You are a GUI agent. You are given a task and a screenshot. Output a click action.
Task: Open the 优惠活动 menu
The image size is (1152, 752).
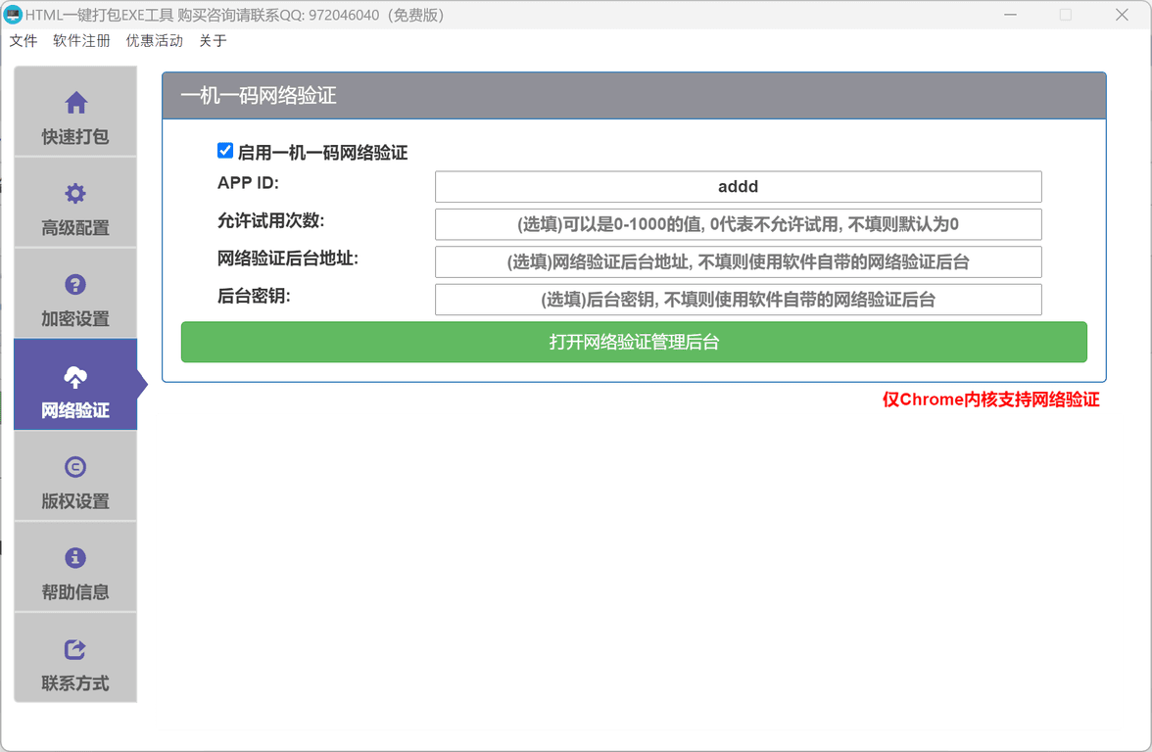(x=154, y=41)
